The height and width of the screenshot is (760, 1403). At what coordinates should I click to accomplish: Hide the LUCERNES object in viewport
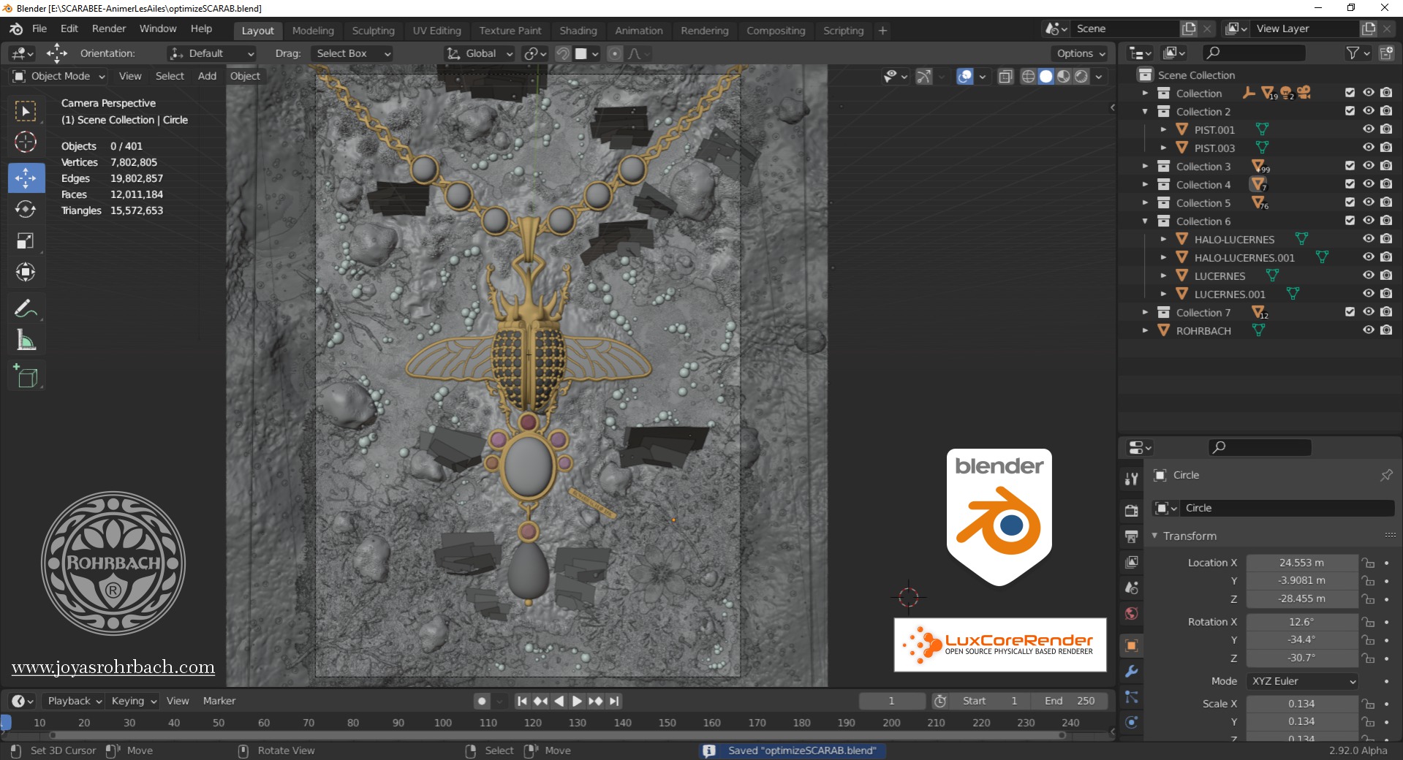[1368, 275]
